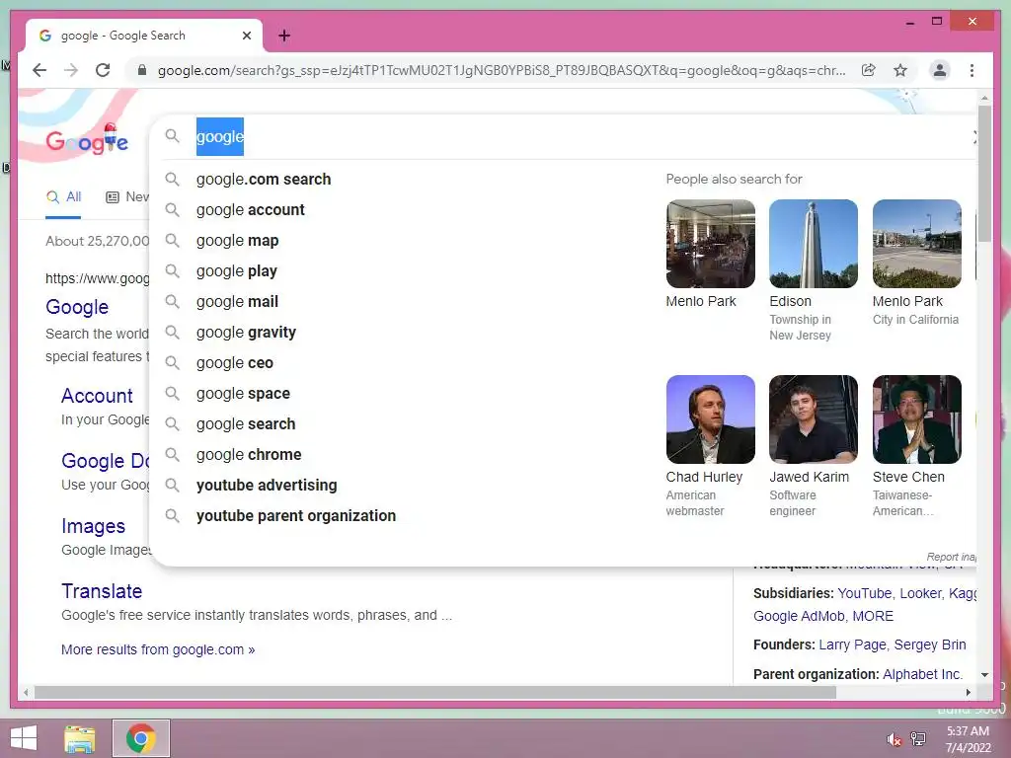Click the padlock site info icon
Viewport: 1011px width, 758px height.
click(x=142, y=70)
